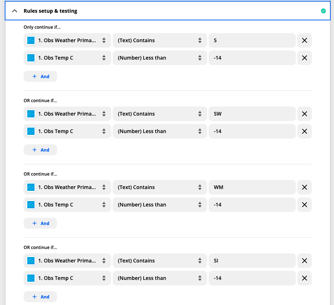Click weather app icon in WM rule field
This screenshot has width=334, height=305.
[31, 187]
